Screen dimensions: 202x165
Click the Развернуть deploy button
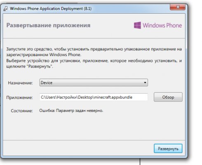[168, 148]
